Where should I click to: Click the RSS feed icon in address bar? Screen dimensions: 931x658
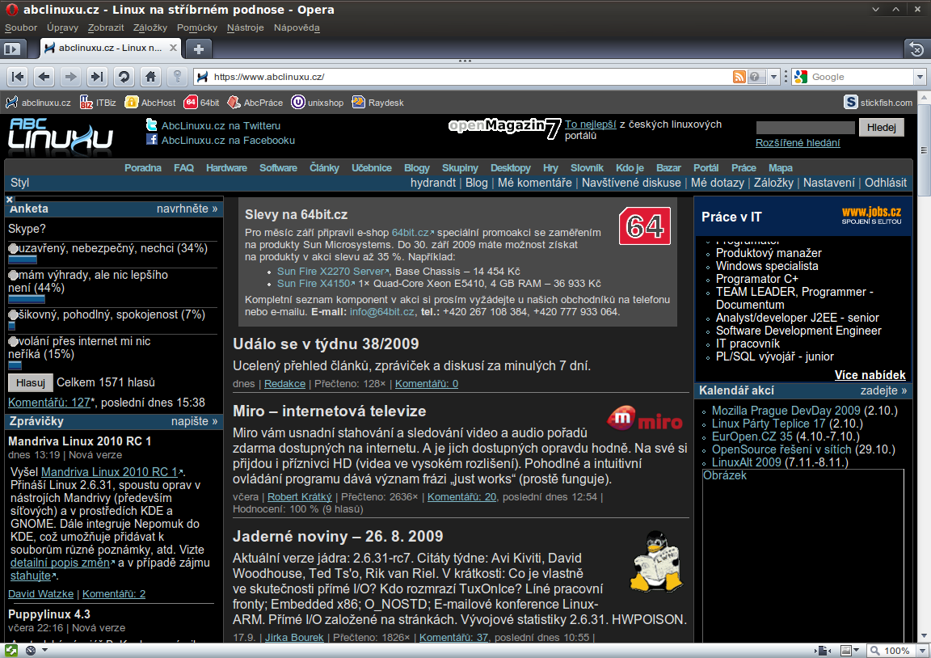point(739,77)
